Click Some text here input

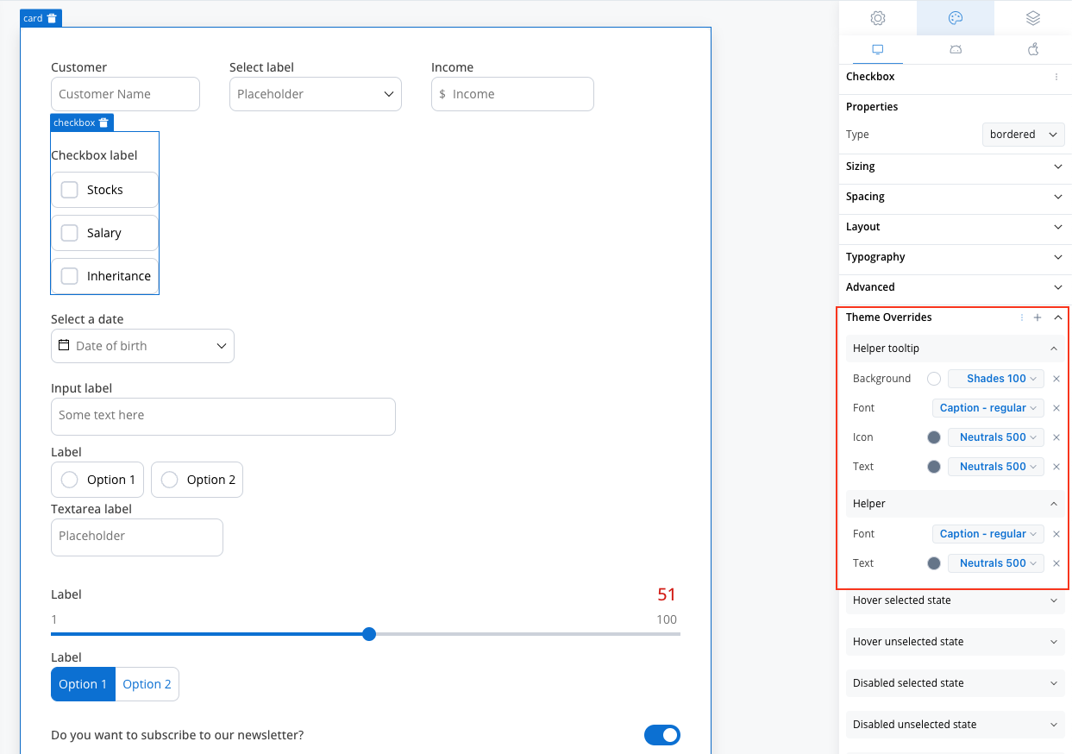[x=223, y=417]
